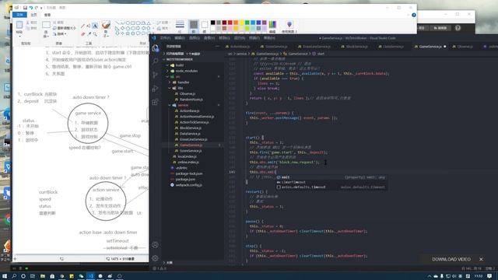The height and width of the screenshot is (280, 498).
Task: Open the File tab in Paint
Action: pyautogui.click(x=19, y=15)
